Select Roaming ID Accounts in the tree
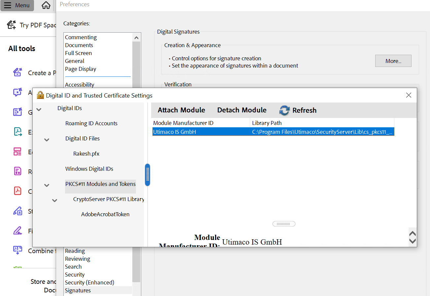The height and width of the screenshot is (296, 430). coord(91,123)
